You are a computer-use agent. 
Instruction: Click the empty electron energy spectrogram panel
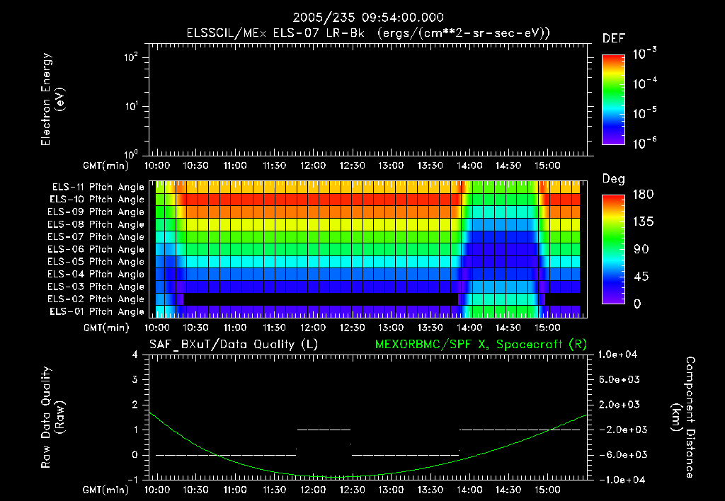click(368, 100)
